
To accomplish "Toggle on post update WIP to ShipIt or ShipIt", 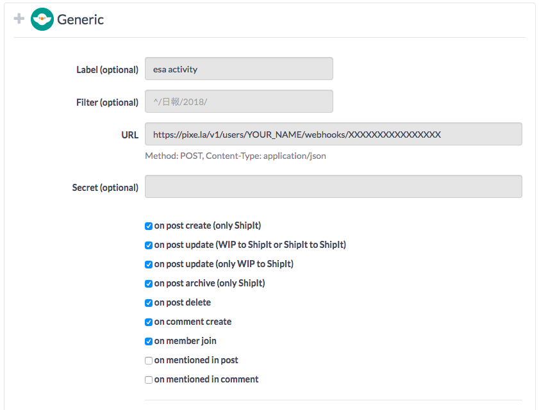I will click(x=149, y=245).
